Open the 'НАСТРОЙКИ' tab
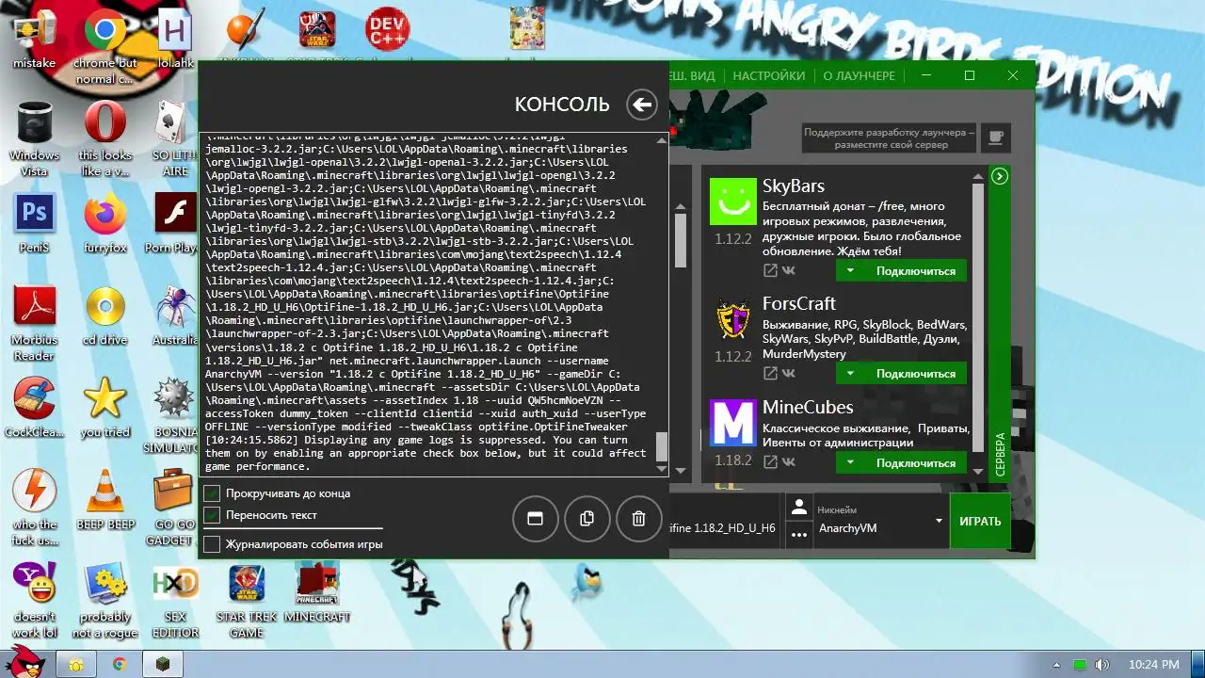The height and width of the screenshot is (678, 1205). tap(769, 76)
